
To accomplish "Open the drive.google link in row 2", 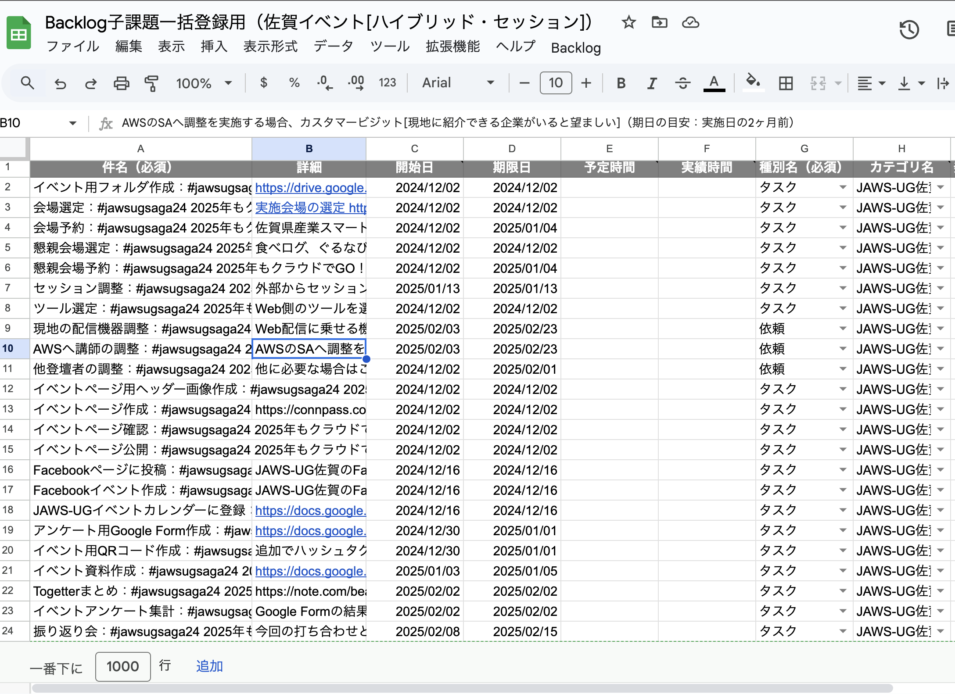I will [310, 188].
